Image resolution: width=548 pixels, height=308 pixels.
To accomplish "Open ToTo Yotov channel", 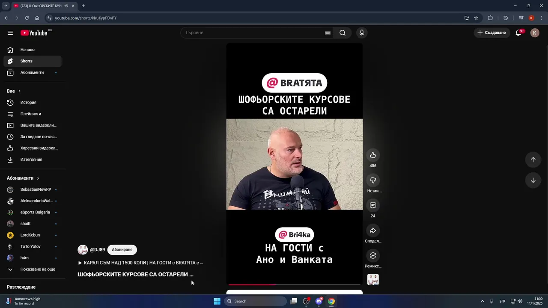I will click(x=33, y=246).
